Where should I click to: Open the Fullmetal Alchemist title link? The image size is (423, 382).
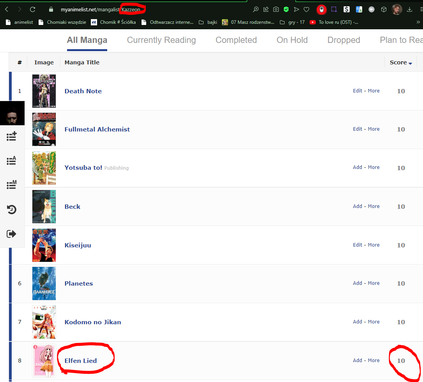[97, 130]
